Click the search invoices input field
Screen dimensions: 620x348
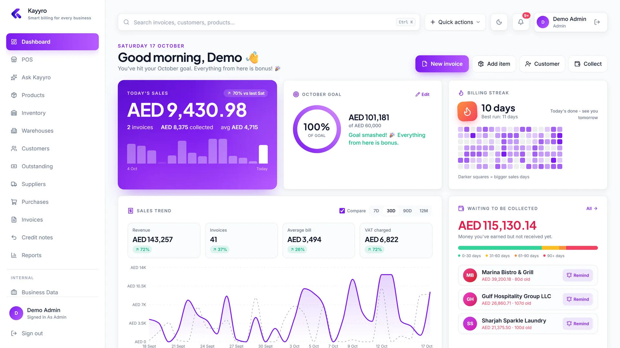point(269,22)
